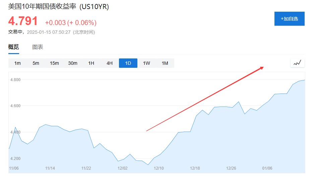This screenshot has height=178, width=313.
Task: Click the 01/06 date axis label
Action: point(267,168)
